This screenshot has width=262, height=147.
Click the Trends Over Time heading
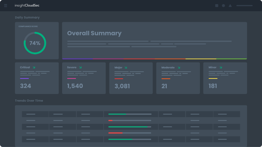point(29,101)
